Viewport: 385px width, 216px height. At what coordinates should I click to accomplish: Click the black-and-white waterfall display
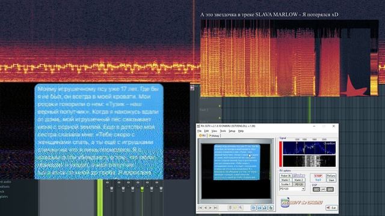click(309, 161)
